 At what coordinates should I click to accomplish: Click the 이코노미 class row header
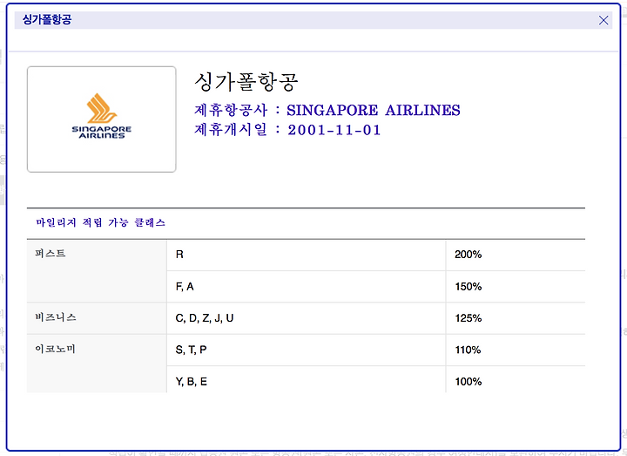click(x=97, y=364)
